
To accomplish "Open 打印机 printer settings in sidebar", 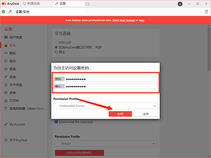I will point(14,101).
